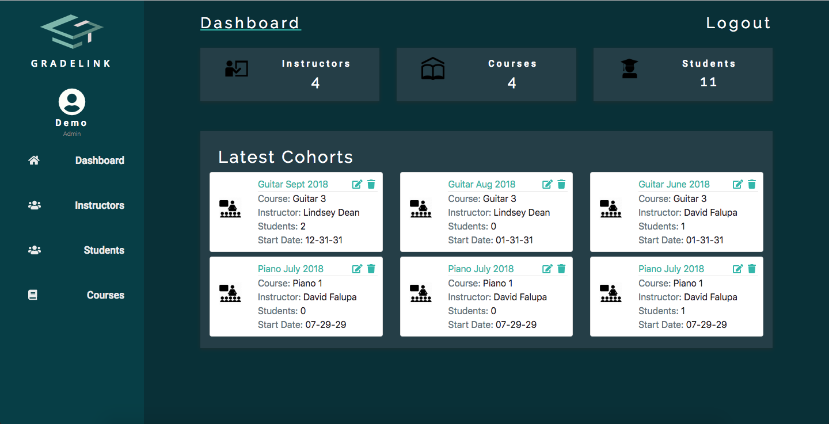Navigate to Courses in the sidebar menu
829x424 pixels.
(105, 295)
